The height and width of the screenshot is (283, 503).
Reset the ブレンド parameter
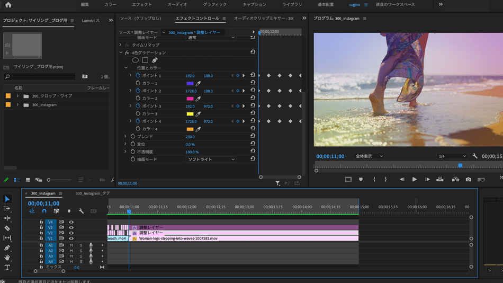coord(253,136)
